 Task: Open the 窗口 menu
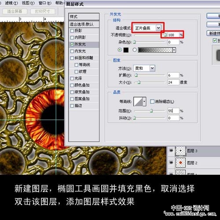click(x=45, y=3)
